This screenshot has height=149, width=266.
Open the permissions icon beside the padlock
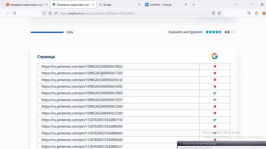[56, 13]
